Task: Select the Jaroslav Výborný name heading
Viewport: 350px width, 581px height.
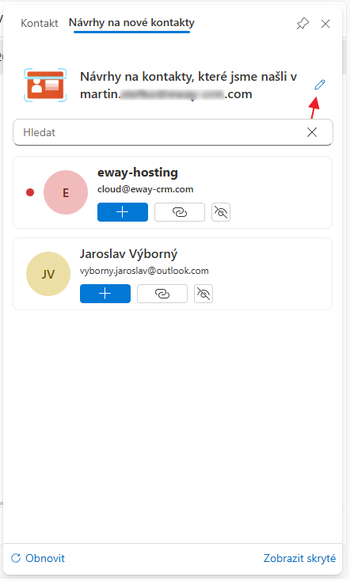Action: (128, 254)
